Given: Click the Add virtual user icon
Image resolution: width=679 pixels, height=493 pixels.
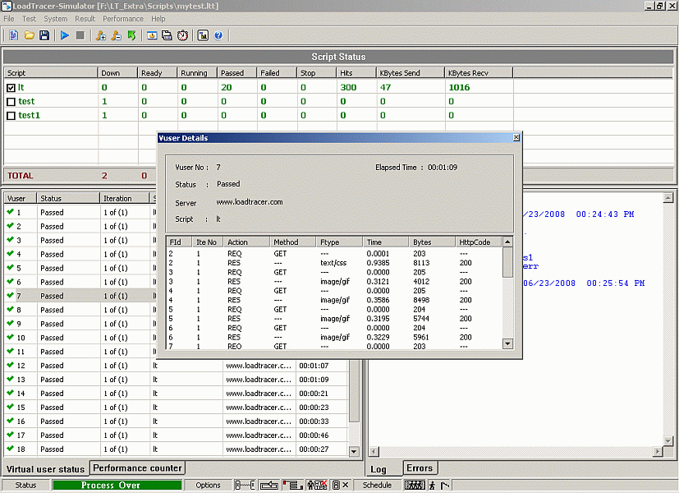Looking at the screenshot, I should (x=100, y=35).
